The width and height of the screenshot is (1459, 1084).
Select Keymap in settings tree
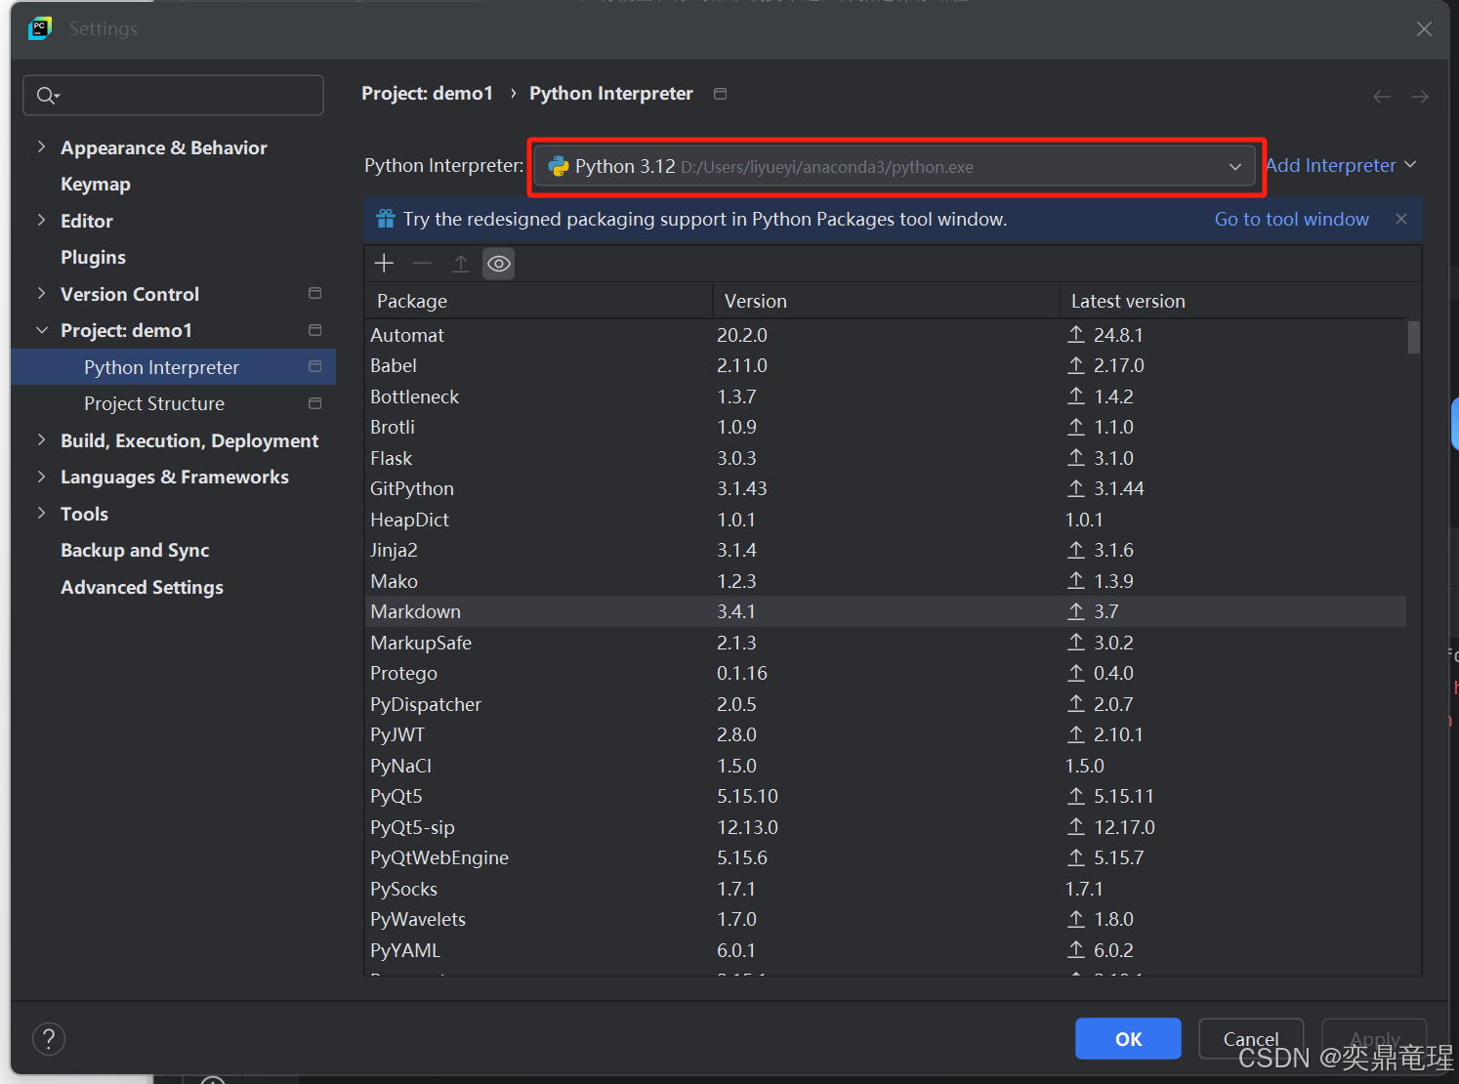(x=96, y=184)
